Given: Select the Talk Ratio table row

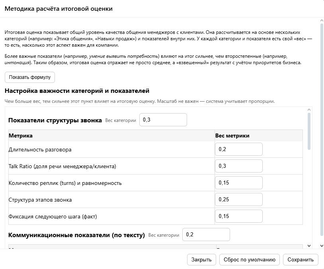Looking at the screenshot, I should point(100,166).
